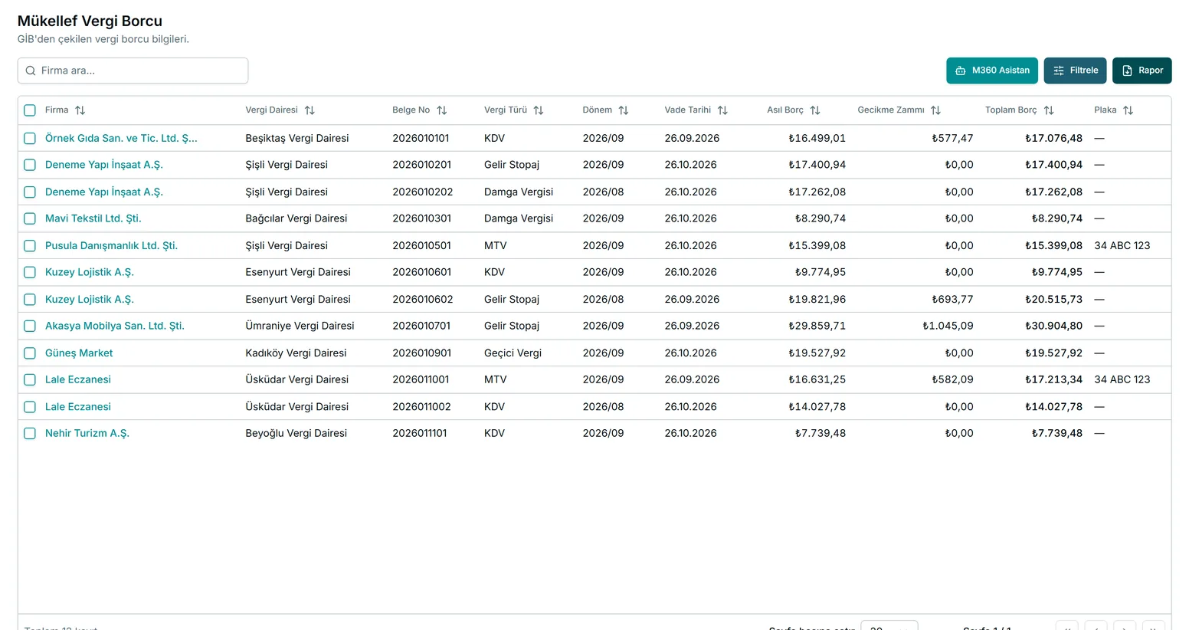Select the Akasya Mobilya row checkbox
The width and height of the screenshot is (1189, 630).
[x=30, y=326]
